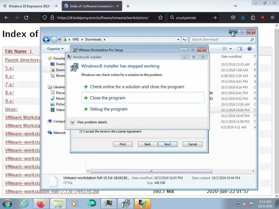Switch to Windows 10 Impressive 2015 tab
The height and width of the screenshot is (209, 279).
point(29,6)
